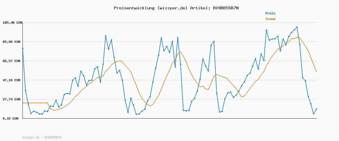Click the 27.74 EUR axis label

coord(12,99)
